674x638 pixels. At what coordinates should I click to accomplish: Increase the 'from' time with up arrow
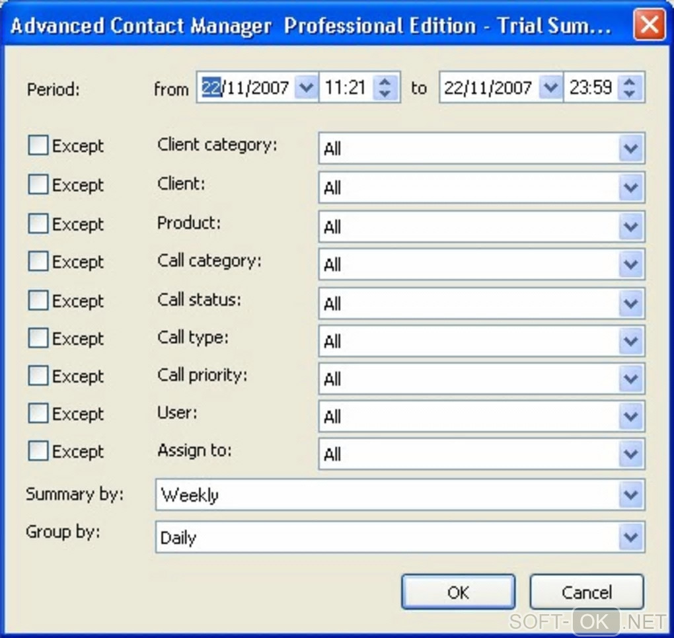pyautogui.click(x=386, y=81)
